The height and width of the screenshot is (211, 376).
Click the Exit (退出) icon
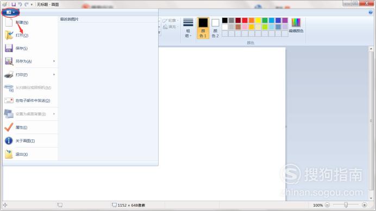tap(9, 154)
